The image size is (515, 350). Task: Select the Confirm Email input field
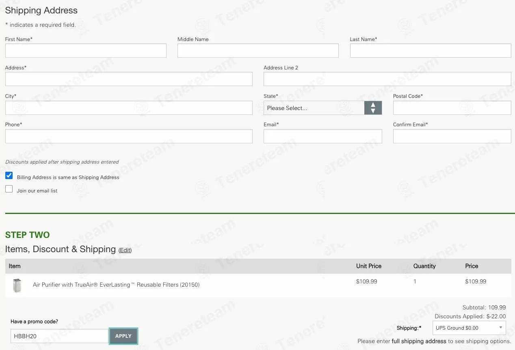click(x=452, y=136)
